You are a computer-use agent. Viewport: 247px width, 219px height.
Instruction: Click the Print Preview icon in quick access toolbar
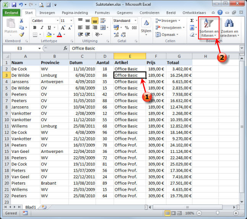click(41, 5)
